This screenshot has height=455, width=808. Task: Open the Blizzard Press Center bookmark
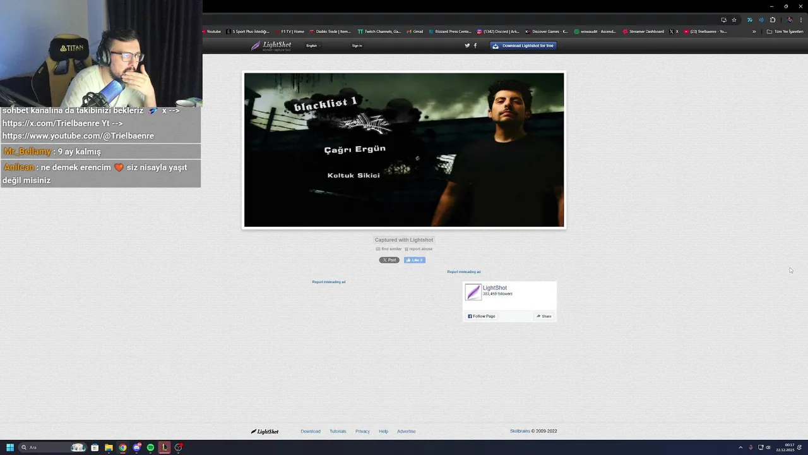[x=450, y=32]
